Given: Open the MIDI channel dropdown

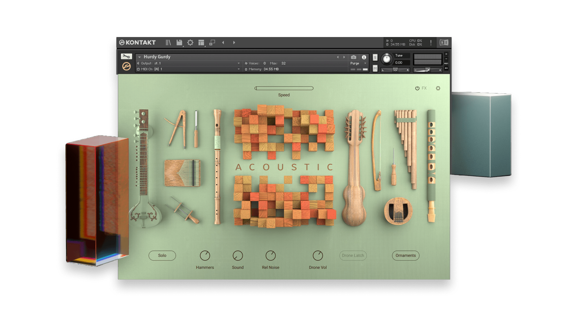Looking at the screenshot, I should click(238, 69).
